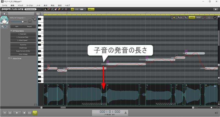Select the gray knife split tool

pyautogui.click(x=63, y=9)
